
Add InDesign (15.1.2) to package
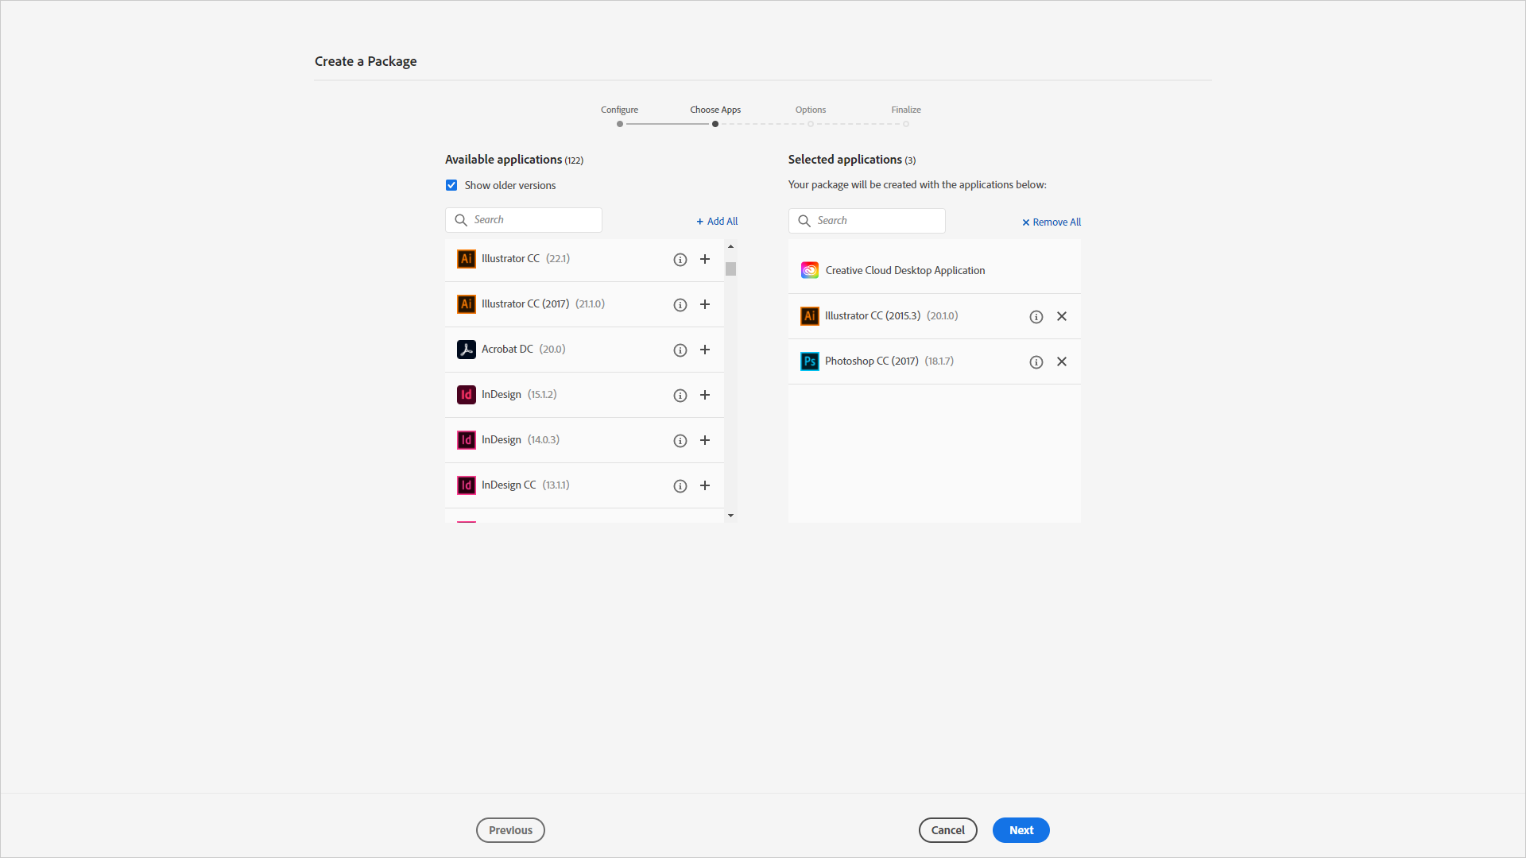(x=705, y=395)
